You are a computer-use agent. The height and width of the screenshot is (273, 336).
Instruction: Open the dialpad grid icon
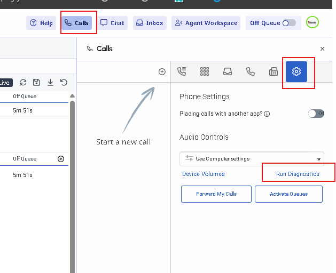click(205, 71)
